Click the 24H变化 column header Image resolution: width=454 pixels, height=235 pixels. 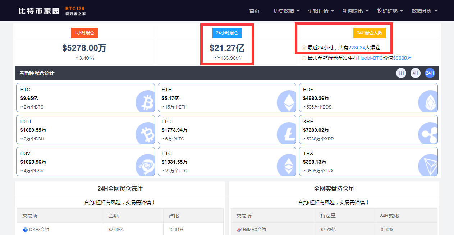point(389,216)
